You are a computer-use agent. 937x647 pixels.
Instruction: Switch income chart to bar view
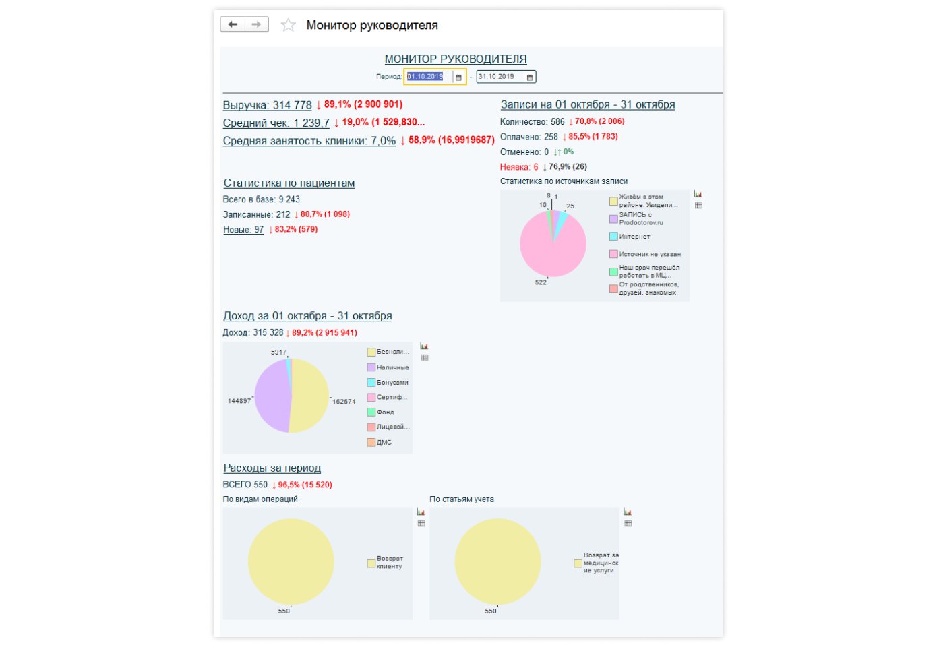tap(424, 346)
